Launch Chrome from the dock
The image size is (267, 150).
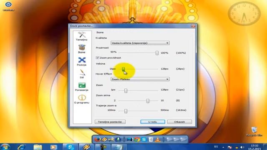[x=137, y=140]
